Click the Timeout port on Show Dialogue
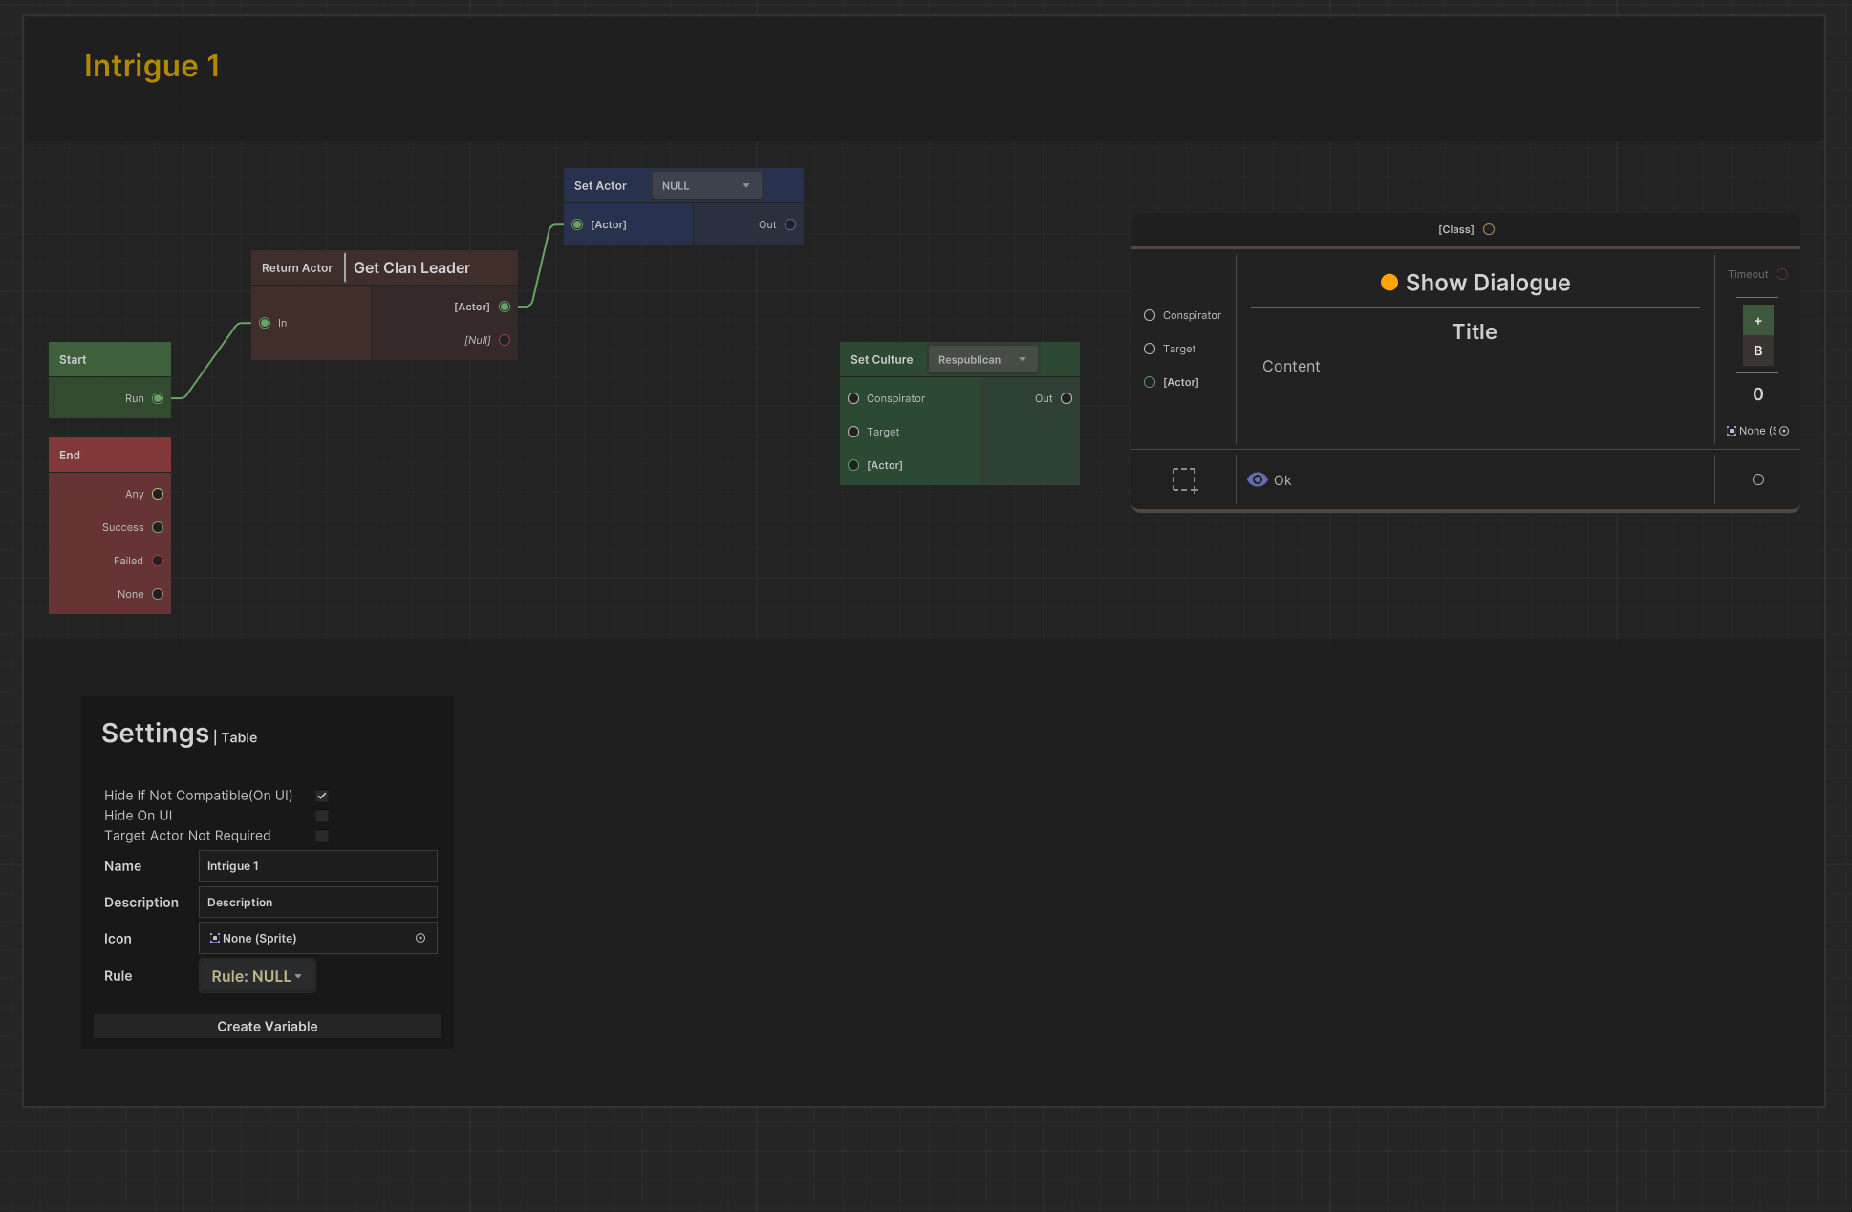This screenshot has height=1212, width=1852. (1782, 274)
